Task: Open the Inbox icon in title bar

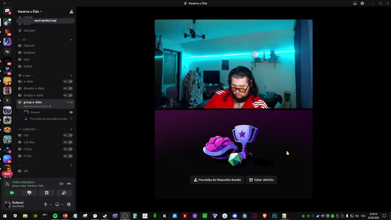Action: click(x=355, y=3)
